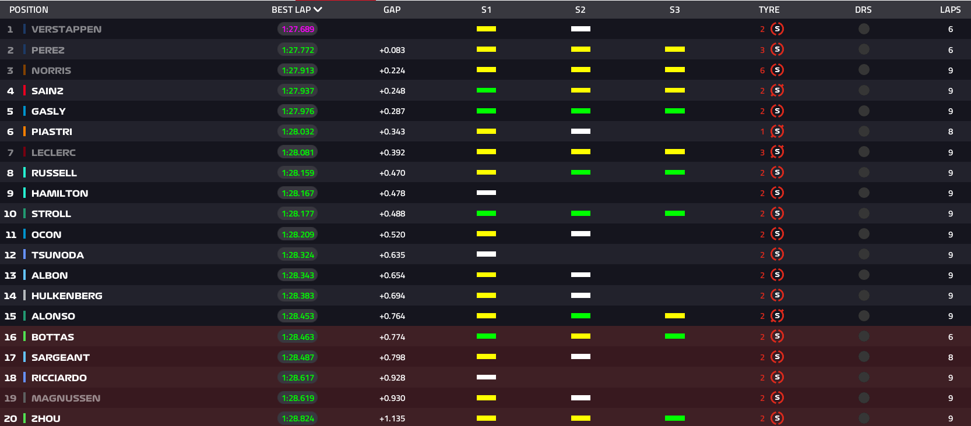
Task: Click Zhou's soft tyre icon
Action: (x=777, y=418)
